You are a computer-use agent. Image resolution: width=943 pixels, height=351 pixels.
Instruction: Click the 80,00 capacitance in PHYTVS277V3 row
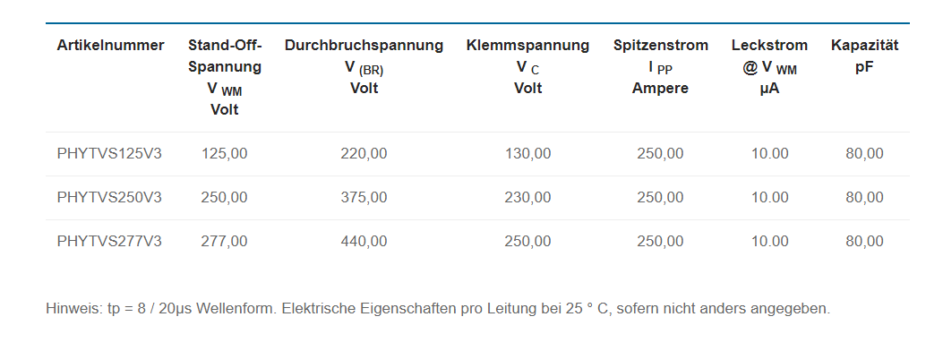(x=865, y=242)
